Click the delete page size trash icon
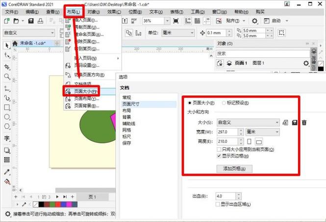The height and width of the screenshot is (222, 326). tap(304, 122)
